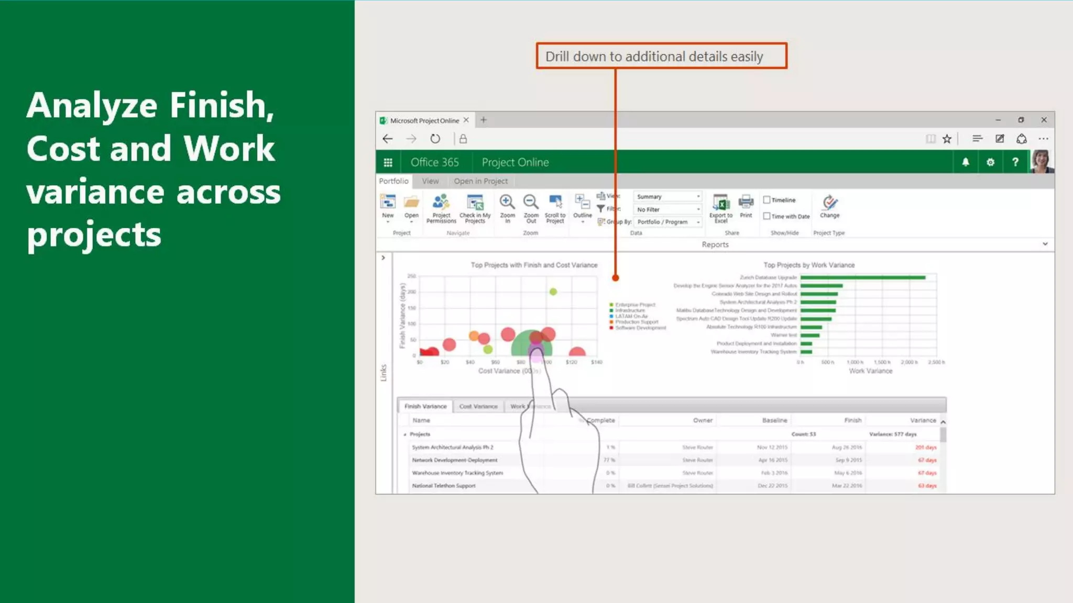Toggle Time with Date checkbox
The height and width of the screenshot is (603, 1073).
767,216
